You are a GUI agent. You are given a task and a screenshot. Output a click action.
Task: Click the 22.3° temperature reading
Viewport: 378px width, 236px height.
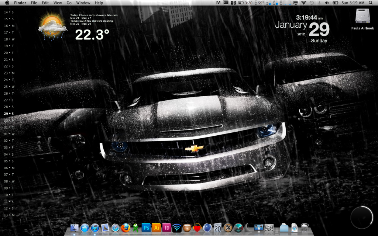point(92,34)
